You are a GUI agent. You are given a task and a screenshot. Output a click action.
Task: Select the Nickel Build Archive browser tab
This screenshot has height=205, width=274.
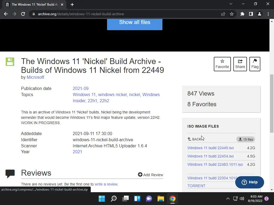34,5
